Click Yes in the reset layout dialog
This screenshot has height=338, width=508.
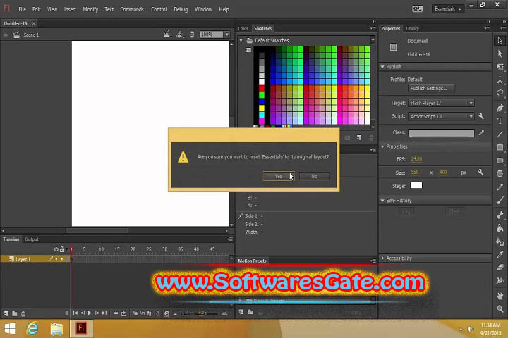279,176
